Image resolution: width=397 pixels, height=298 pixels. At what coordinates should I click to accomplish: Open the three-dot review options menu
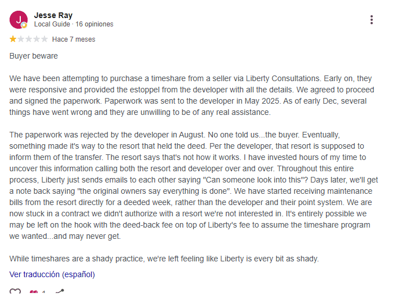[372, 20]
